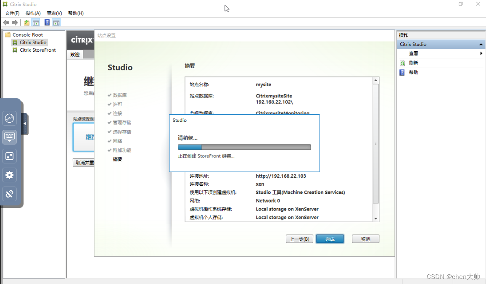This screenshot has width=486, height=284.
Task: Click the CitrixmysiteSite database name
Action: (274, 96)
